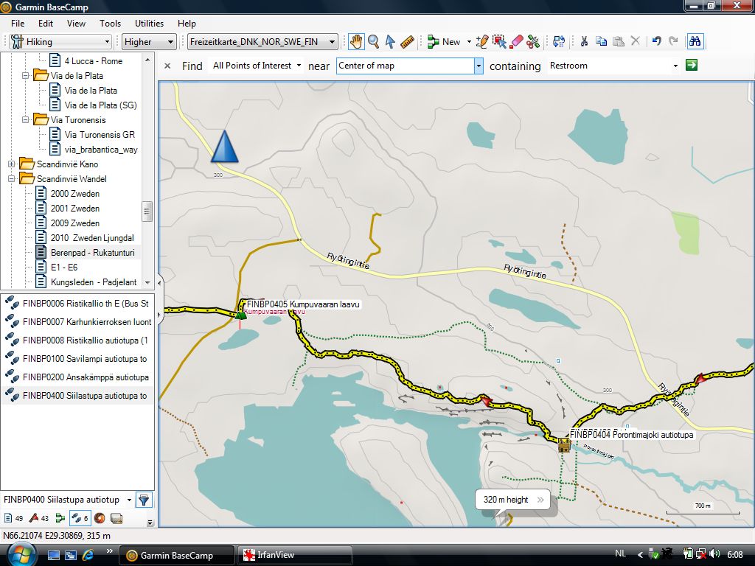Open the Utilities menu
755x566 pixels.
click(x=149, y=24)
